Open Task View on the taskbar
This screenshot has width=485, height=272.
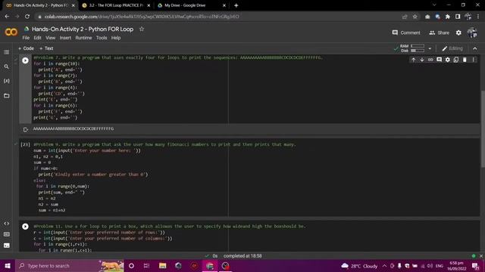[x=146, y=266]
